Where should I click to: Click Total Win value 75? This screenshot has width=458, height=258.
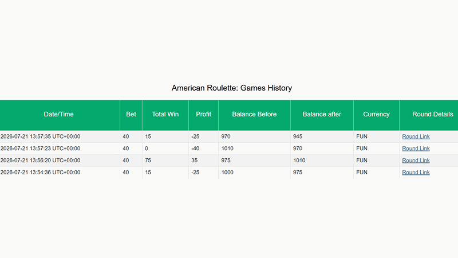[x=148, y=161]
